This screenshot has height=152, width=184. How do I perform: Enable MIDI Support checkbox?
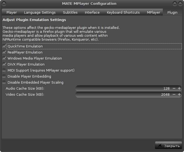[x=4, y=70]
